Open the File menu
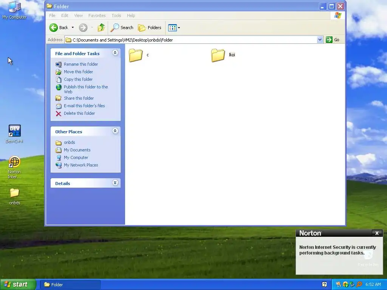Viewport: 387px width, 290px height. point(52,15)
